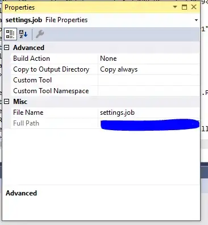Collapse the Advanced category

click(x=6, y=48)
